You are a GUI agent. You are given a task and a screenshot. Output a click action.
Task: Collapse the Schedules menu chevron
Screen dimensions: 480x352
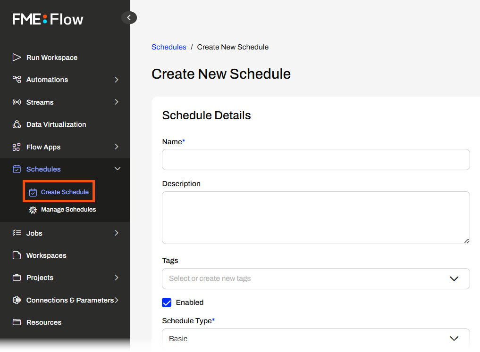118,169
